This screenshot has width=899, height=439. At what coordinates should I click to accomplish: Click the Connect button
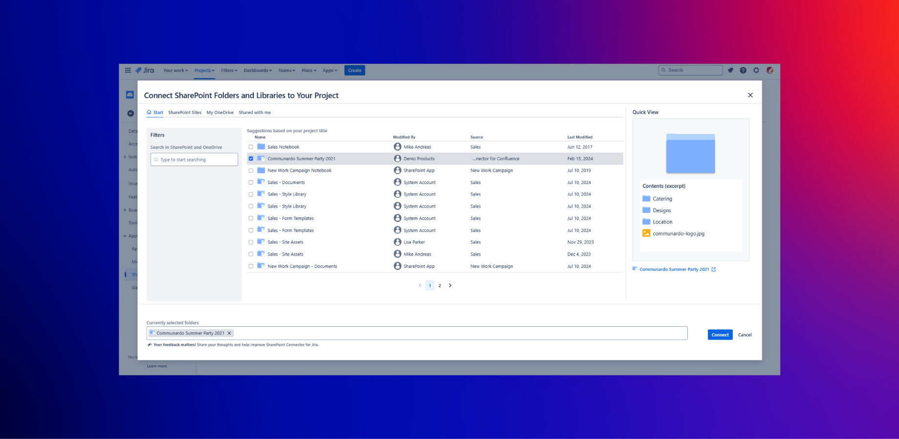tap(720, 335)
